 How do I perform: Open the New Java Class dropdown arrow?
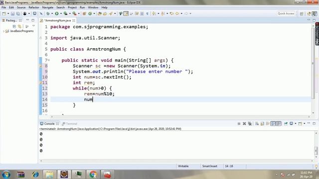tap(94, 13)
